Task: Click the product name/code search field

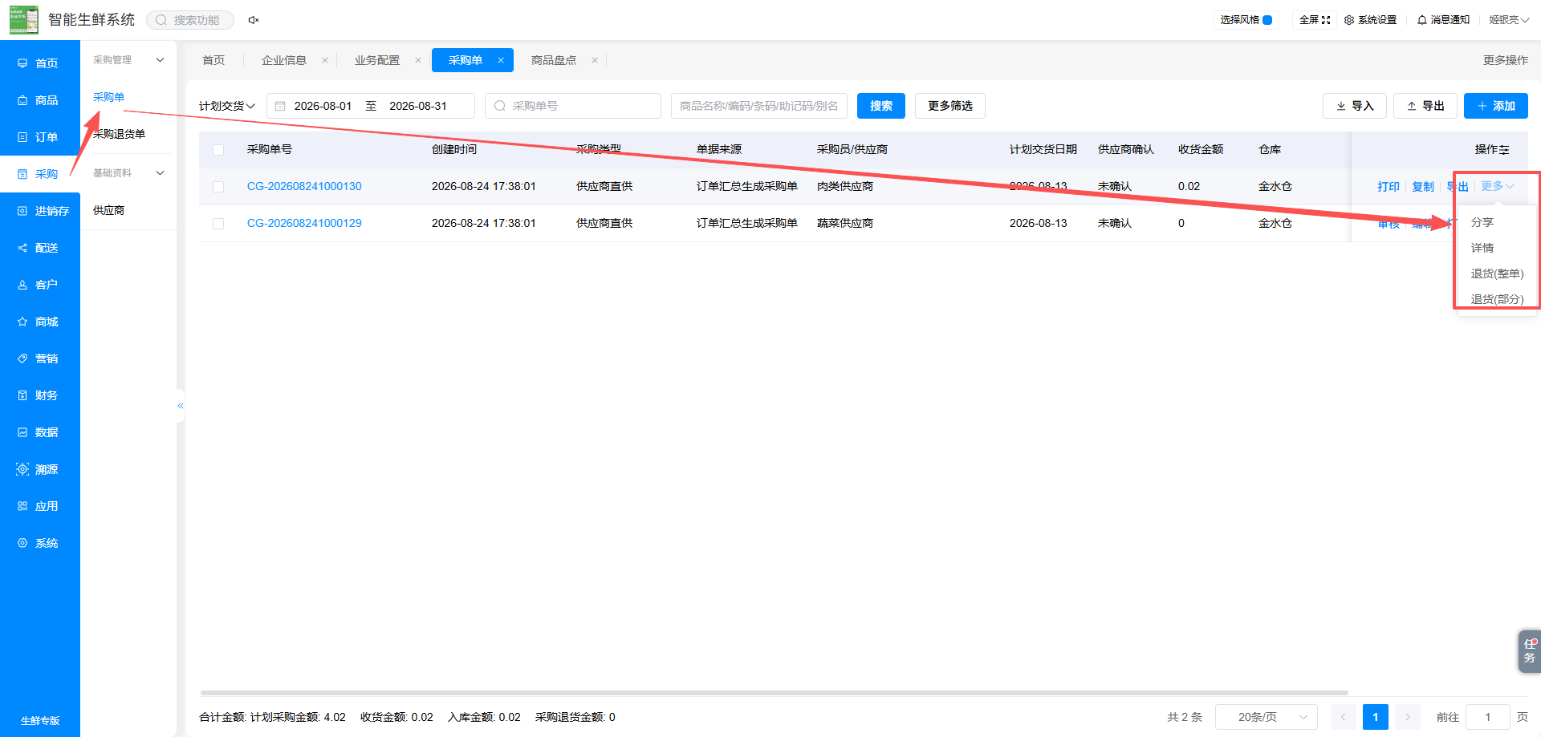Action: 759,106
